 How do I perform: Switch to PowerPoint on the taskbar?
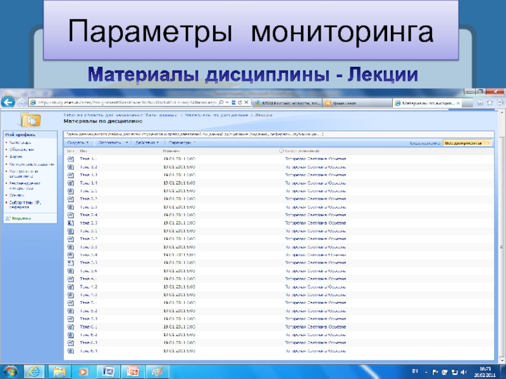point(133,372)
